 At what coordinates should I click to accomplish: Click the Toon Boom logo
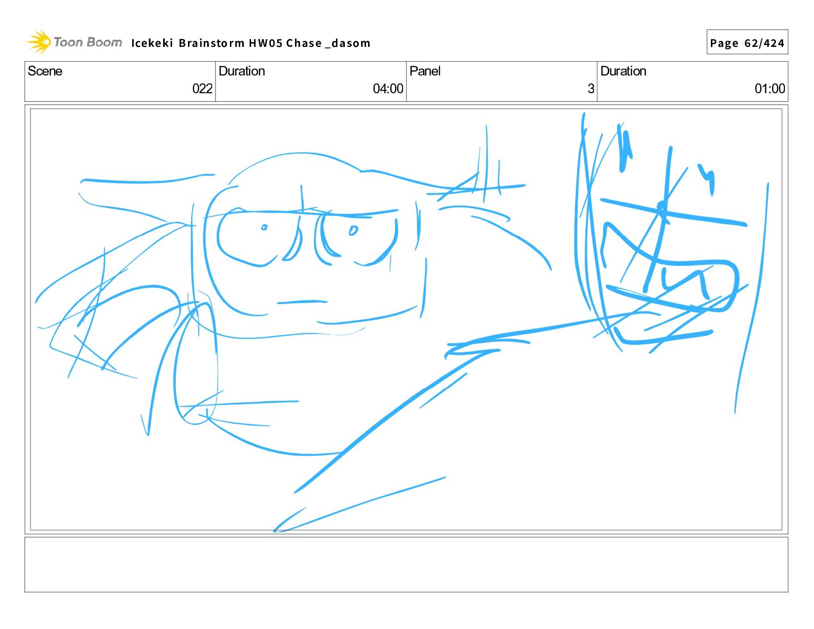pyautogui.click(x=74, y=42)
